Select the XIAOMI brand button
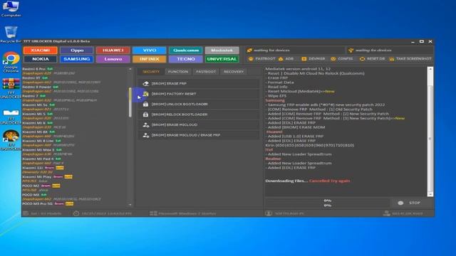The image size is (456, 256). (41, 50)
